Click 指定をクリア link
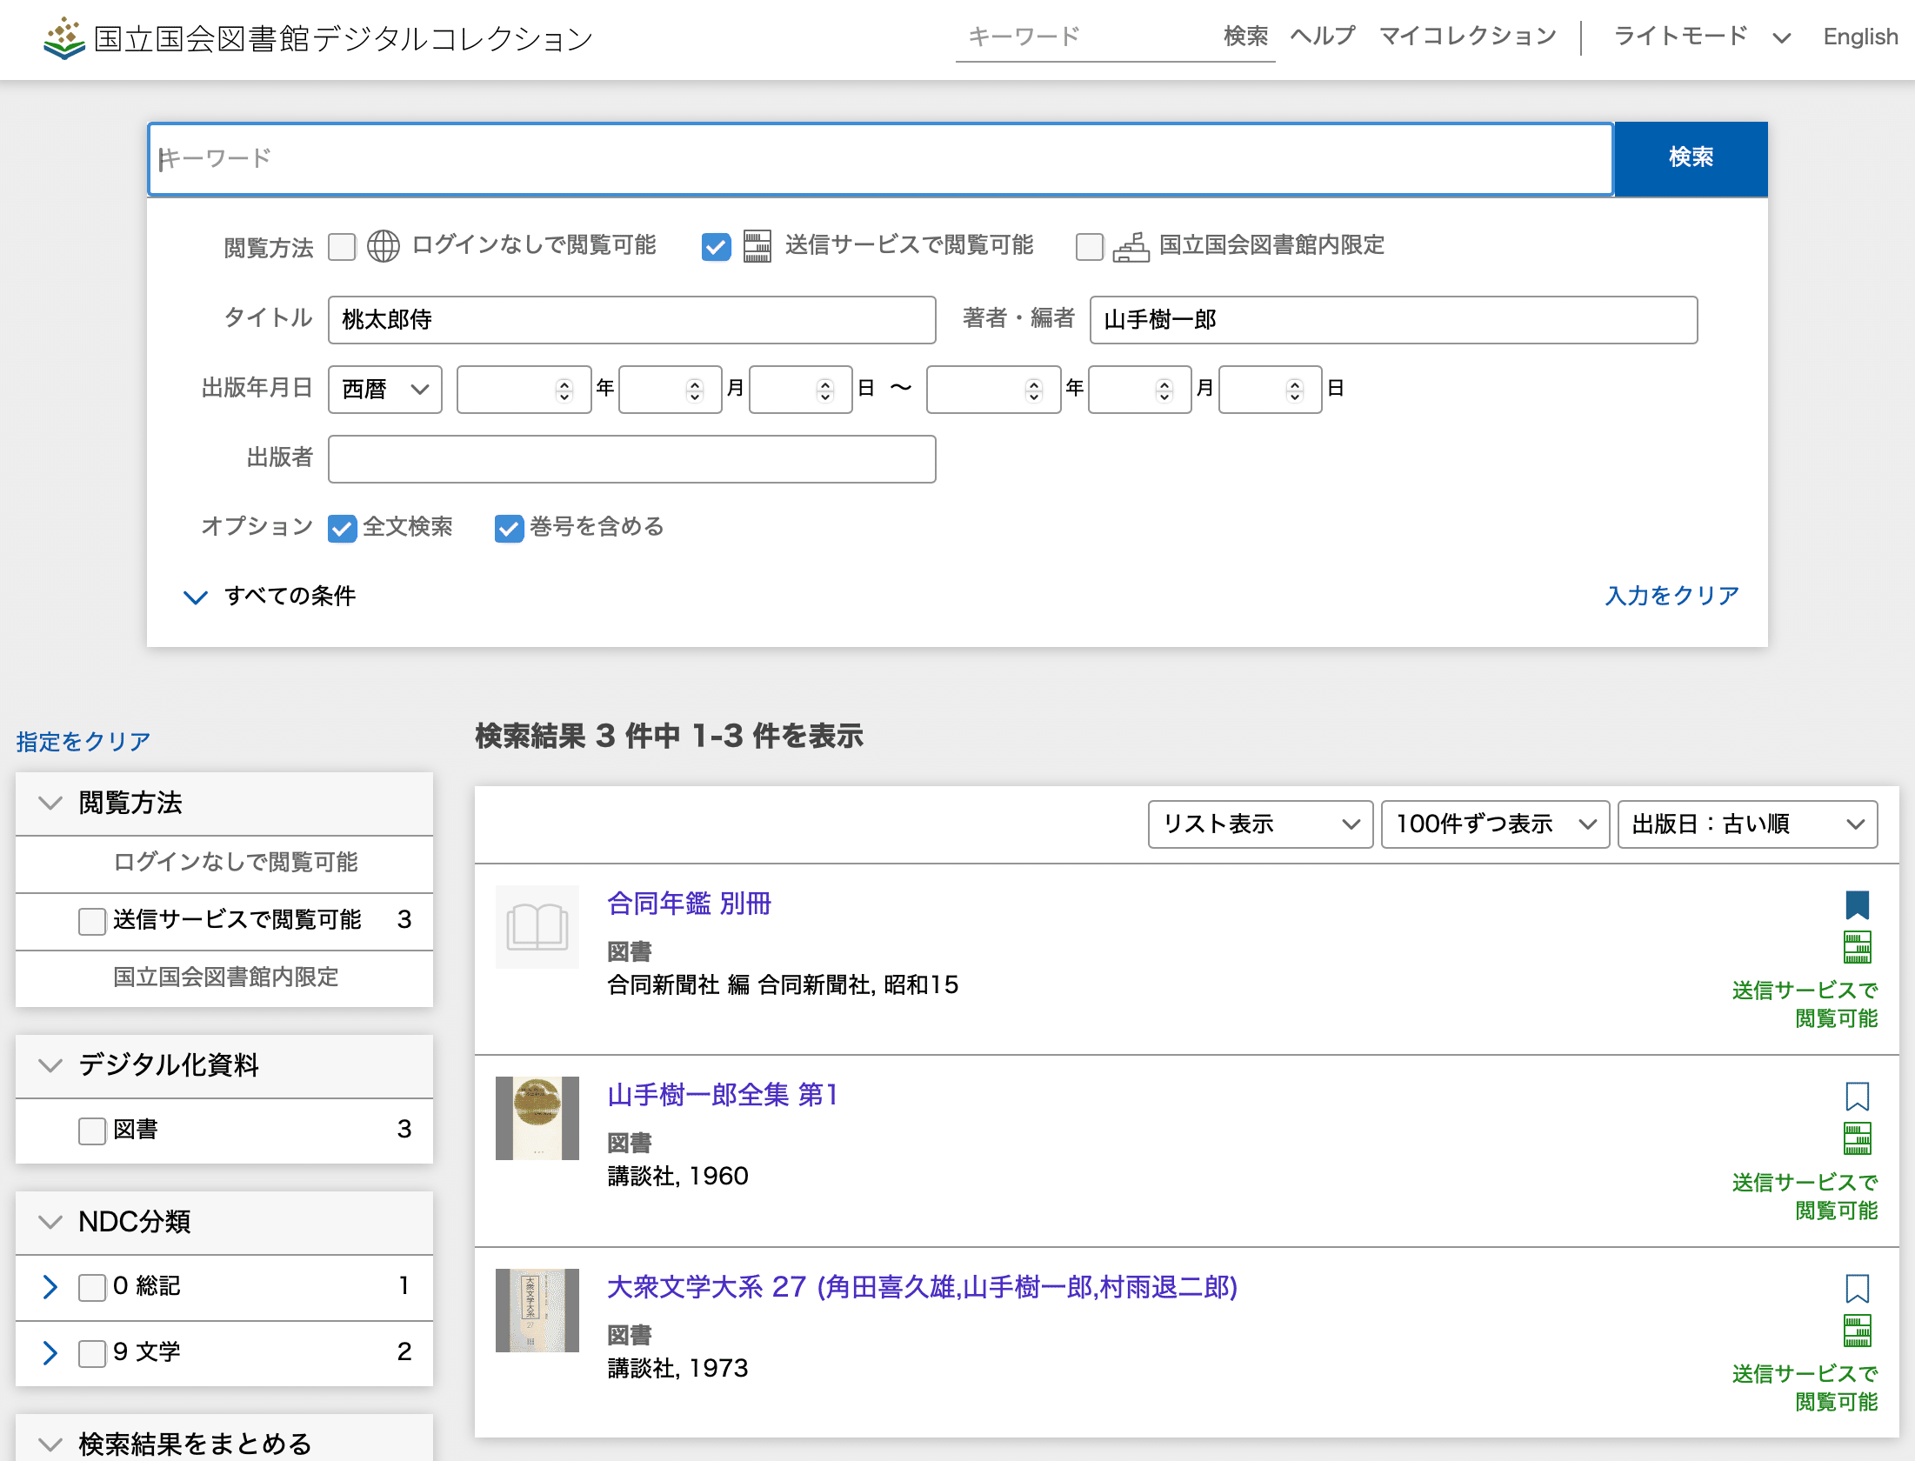The height and width of the screenshot is (1461, 1915). click(83, 742)
